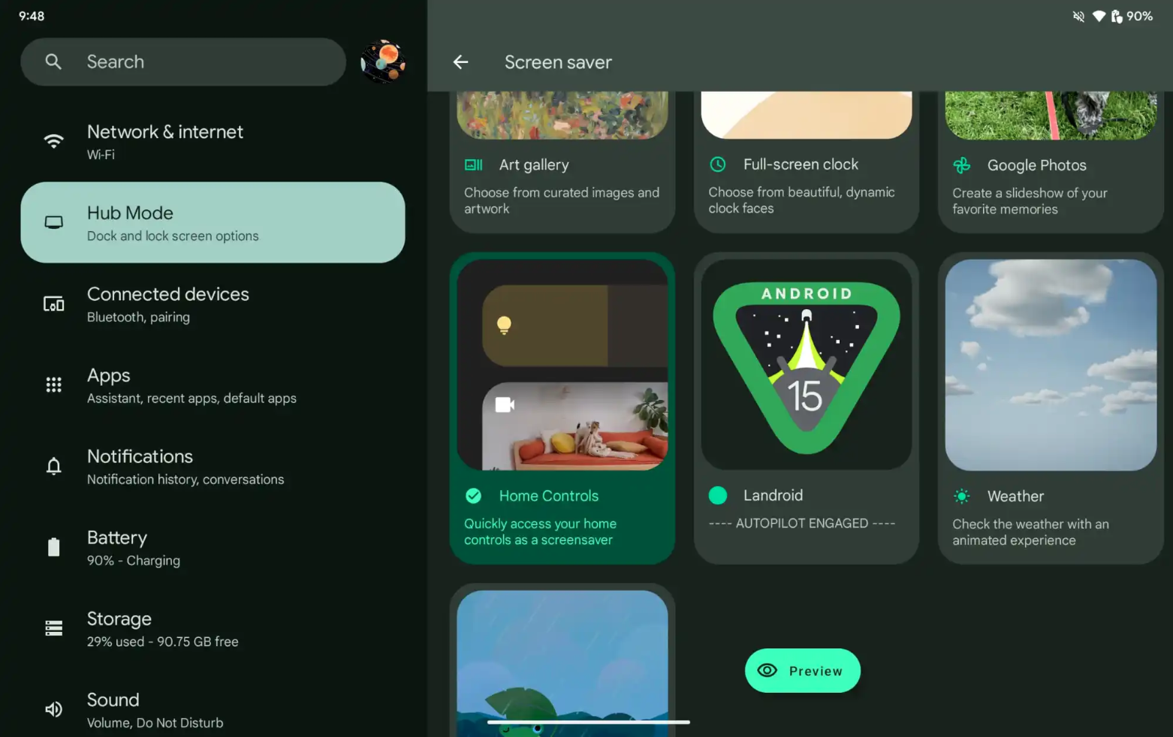Click the Battery icon in sidebar

pos(53,547)
